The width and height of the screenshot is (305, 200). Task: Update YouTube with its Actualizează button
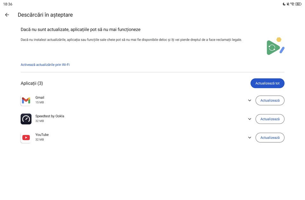pyautogui.click(x=270, y=138)
